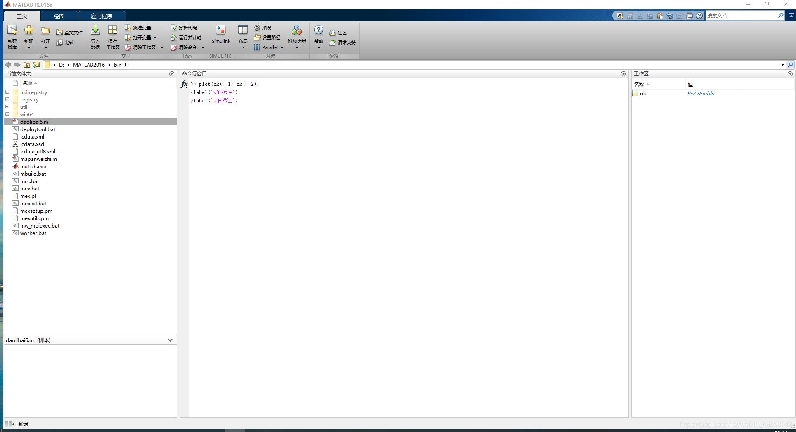Click the switch windows icon in quick access bar
The height and width of the screenshot is (432, 796).
point(689,16)
